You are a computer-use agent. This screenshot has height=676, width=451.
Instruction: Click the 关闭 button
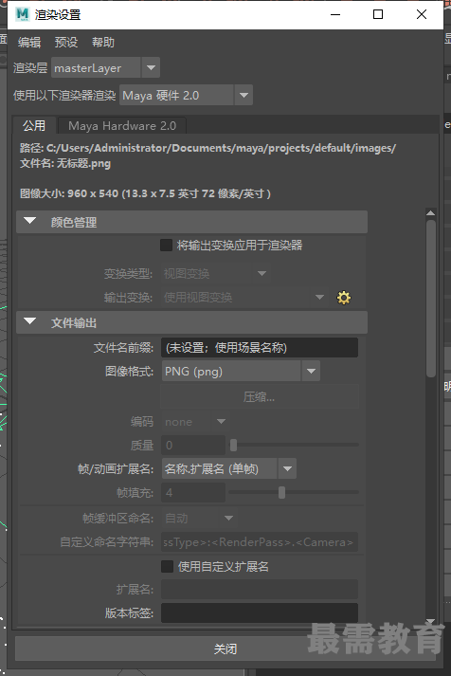pos(225,649)
